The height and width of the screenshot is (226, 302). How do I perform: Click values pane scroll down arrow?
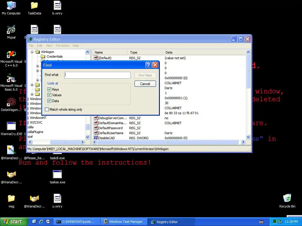(248, 137)
